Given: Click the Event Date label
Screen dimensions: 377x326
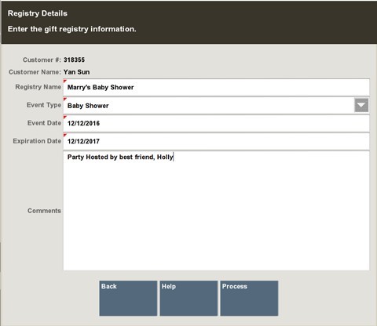Looking at the screenshot, I should coord(44,123).
